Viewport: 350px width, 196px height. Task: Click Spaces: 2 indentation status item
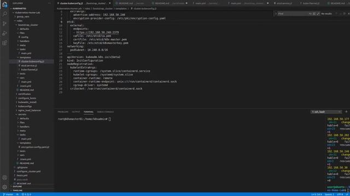pos(329,194)
